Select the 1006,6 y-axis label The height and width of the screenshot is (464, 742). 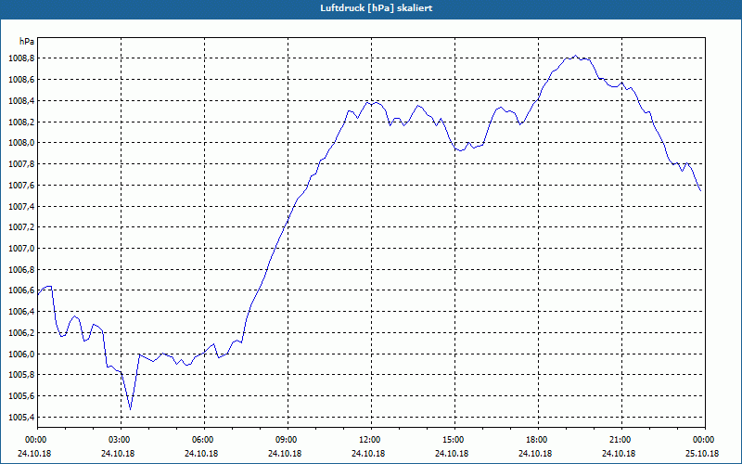point(20,290)
